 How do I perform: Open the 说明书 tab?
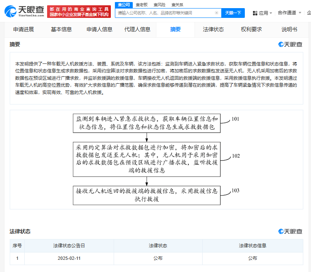pyautogui.click(x=289, y=29)
